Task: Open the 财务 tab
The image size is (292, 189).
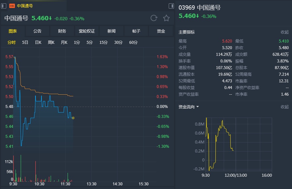Action: pyautogui.click(x=62, y=31)
